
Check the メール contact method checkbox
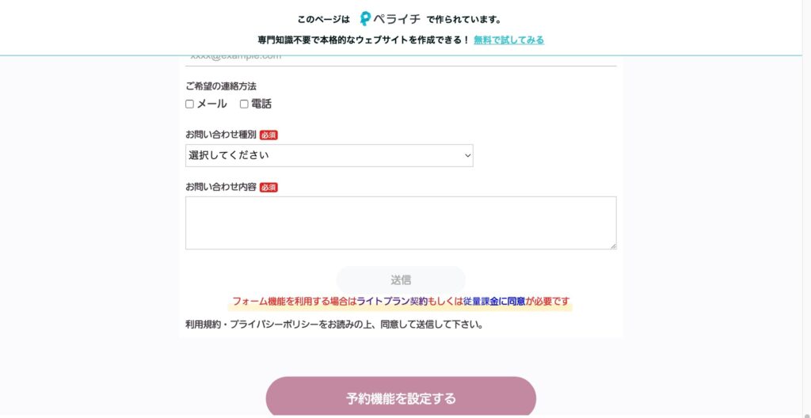point(189,104)
